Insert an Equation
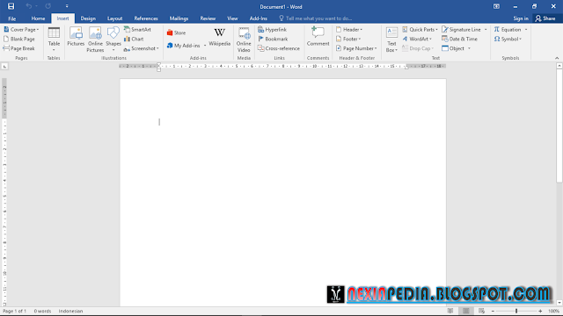The height and width of the screenshot is (316, 563). click(508, 29)
